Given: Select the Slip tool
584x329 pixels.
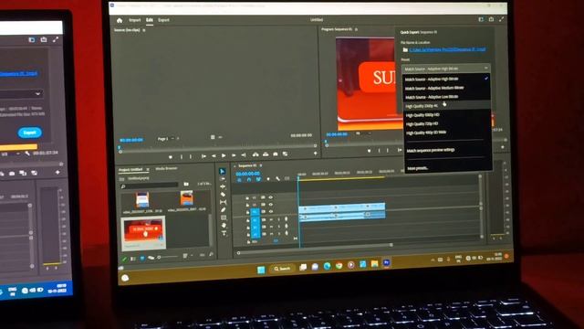Looking at the screenshot, I should (x=223, y=202).
